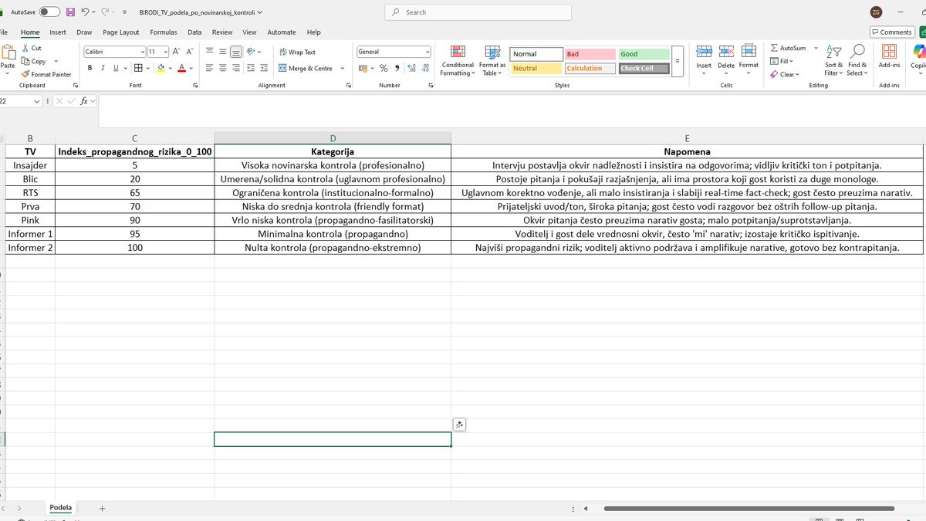Click the Quick Analysis icon near the sheet
926x521 pixels.
coord(459,425)
